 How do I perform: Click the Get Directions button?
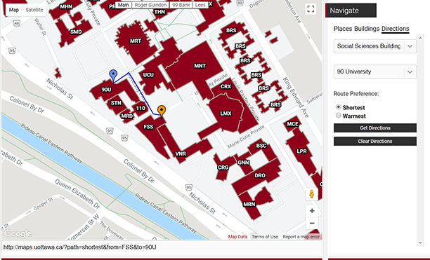[375, 128]
